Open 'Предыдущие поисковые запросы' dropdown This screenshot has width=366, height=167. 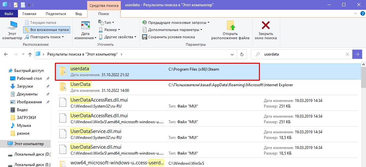176,23
